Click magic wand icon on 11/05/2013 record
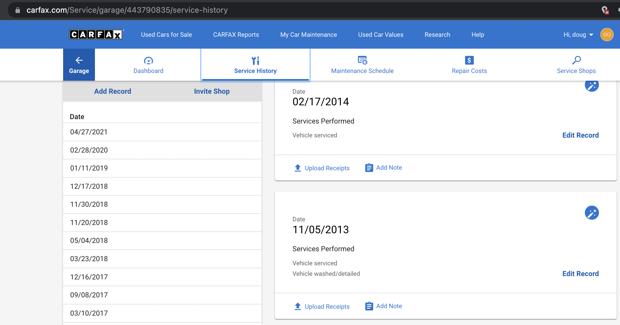Screen dimensions: 620x325 [x=592, y=213]
